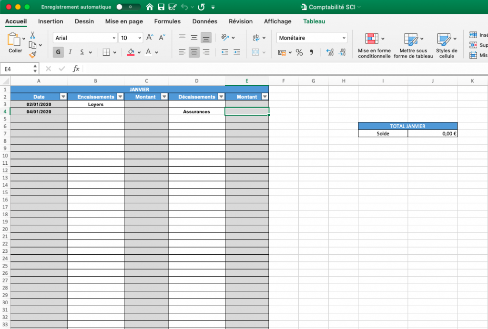Toggle the Enregistrement automatique switch
The height and width of the screenshot is (329, 488).
[128, 7]
